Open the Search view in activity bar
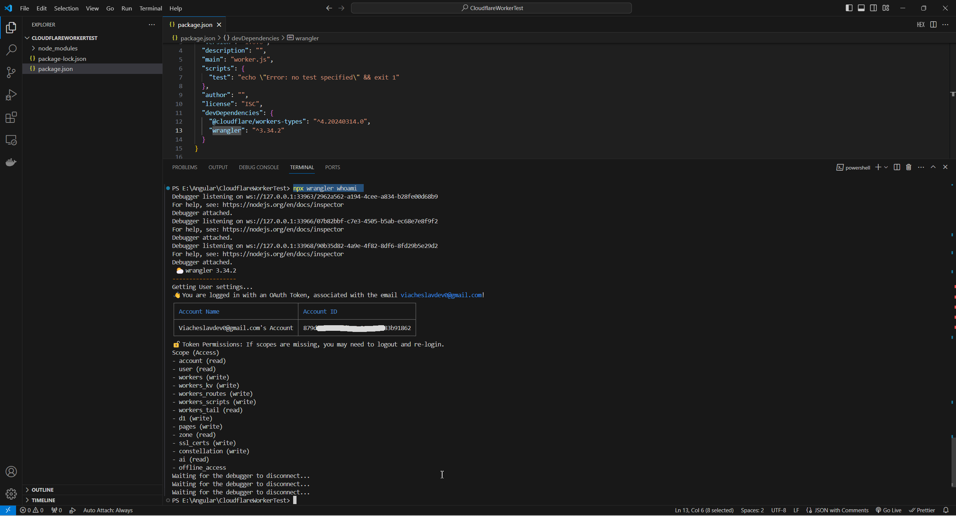 pos(11,50)
